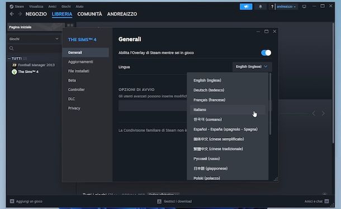
Task: Select Football Manager 2013 in game list
Action: [36, 65]
